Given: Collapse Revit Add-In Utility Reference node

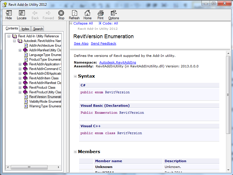Looking at the screenshot, I should pyautogui.click(x=9, y=36).
